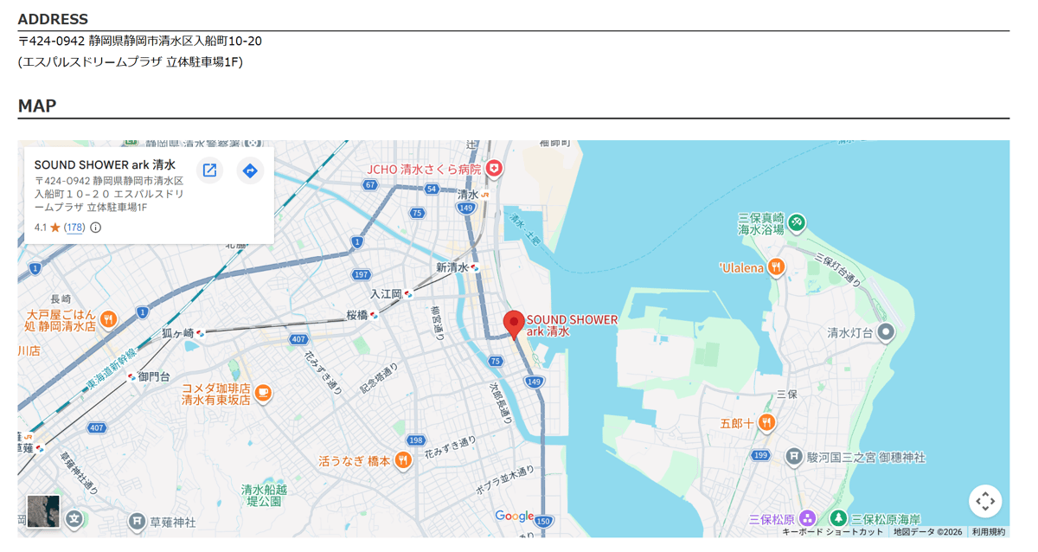Click the 御門台 station marker
The height and width of the screenshot is (552, 1038).
coord(131,376)
